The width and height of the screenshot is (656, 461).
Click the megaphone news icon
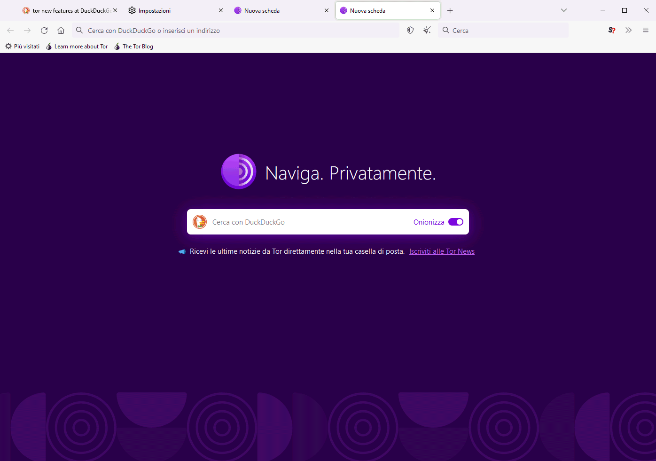[182, 252]
